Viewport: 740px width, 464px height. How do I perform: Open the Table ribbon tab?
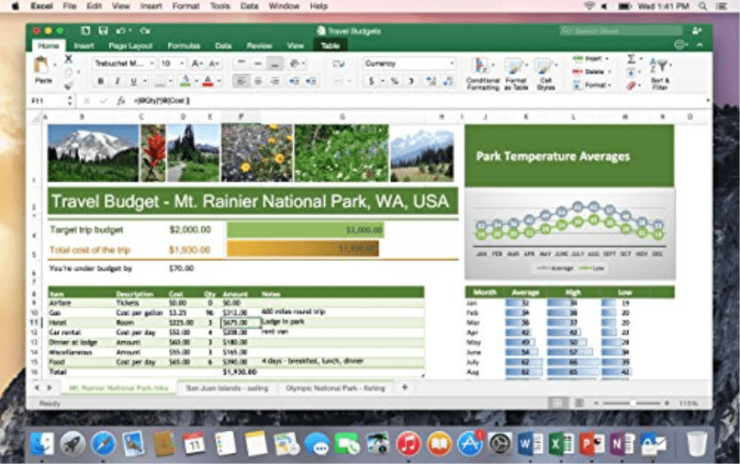pos(331,45)
